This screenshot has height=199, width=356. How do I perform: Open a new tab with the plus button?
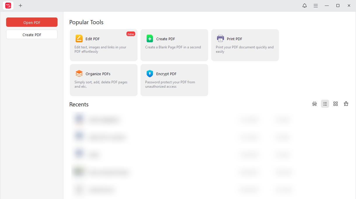click(x=20, y=6)
